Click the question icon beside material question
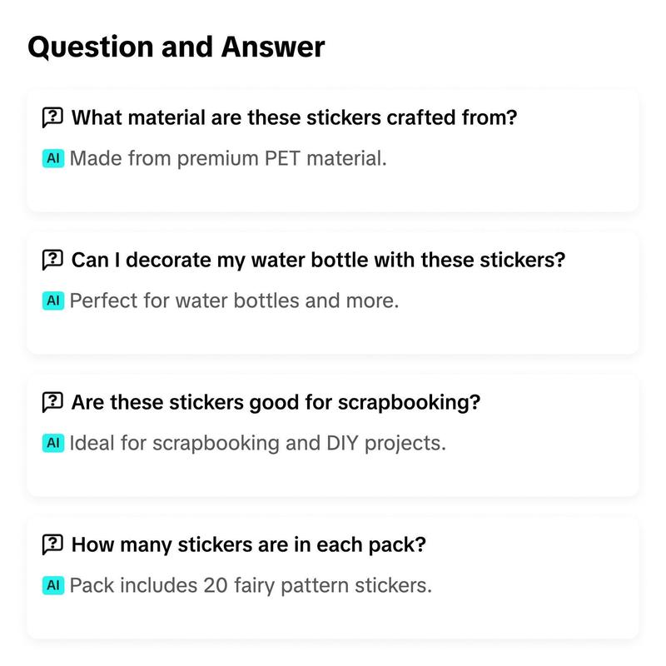The width and height of the screenshot is (666, 666). [52, 117]
